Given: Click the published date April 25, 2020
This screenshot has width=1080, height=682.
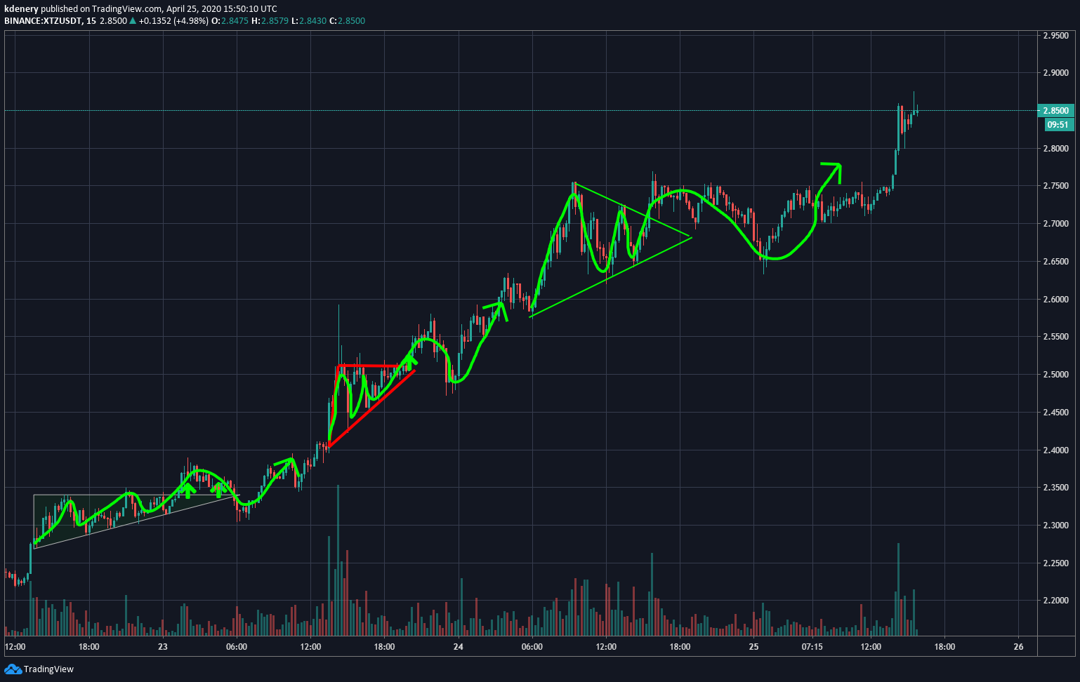Looking at the screenshot, I should 192,9.
